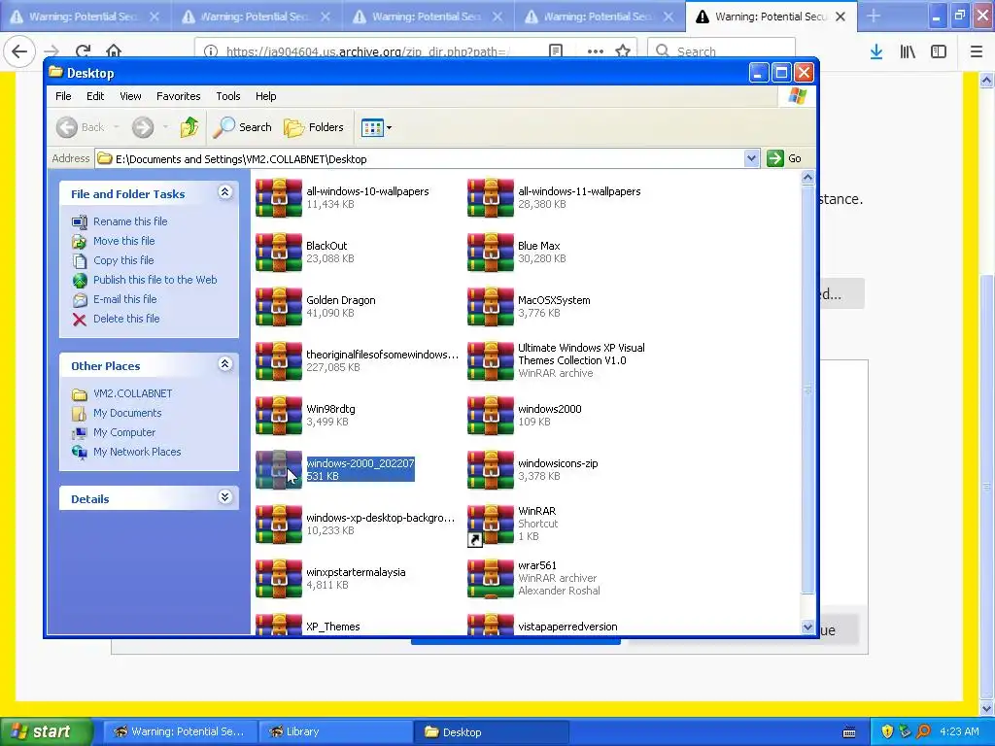The image size is (995, 746).
Task: Click the vistapaperredversion file name
Action: (567, 627)
